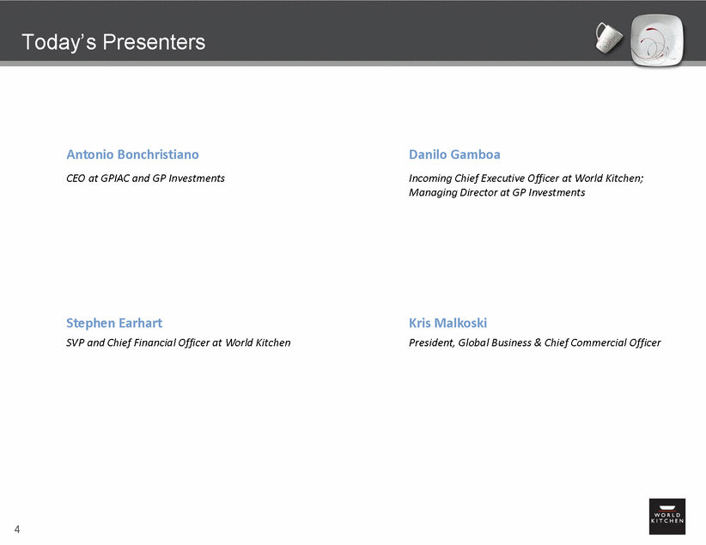This screenshot has width=706, height=545.
Task: Select the Danilo Gamboa name heading
Action: [454, 154]
